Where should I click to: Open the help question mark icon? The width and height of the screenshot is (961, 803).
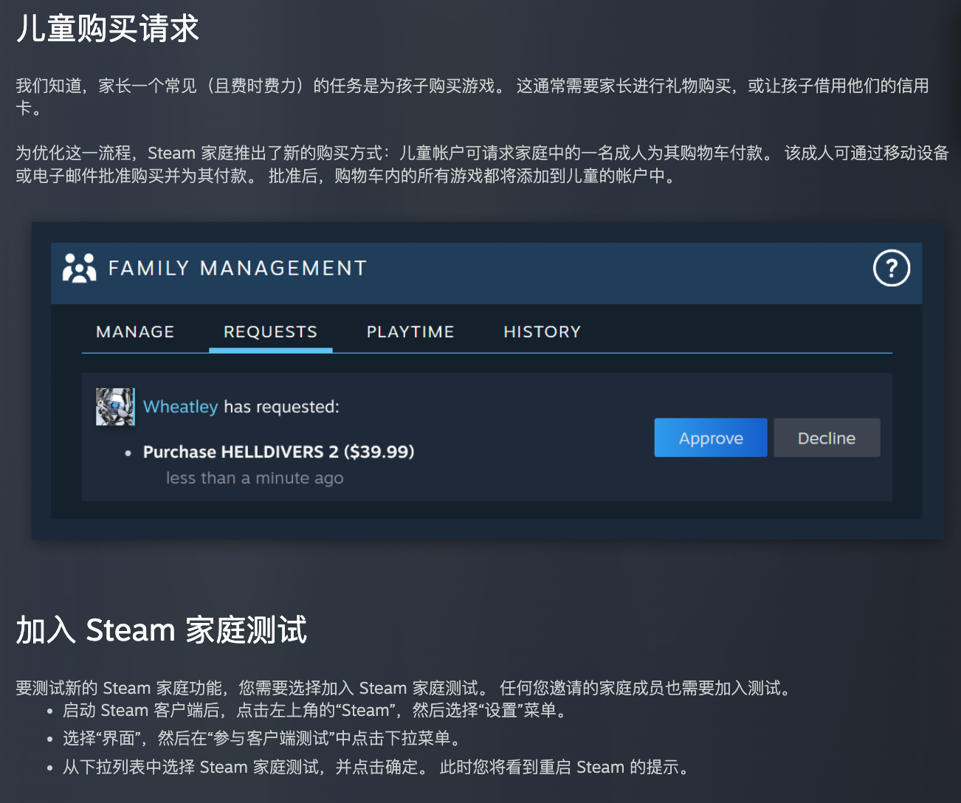892,268
